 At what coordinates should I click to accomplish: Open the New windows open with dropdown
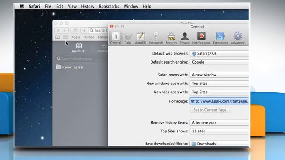coord(219,84)
